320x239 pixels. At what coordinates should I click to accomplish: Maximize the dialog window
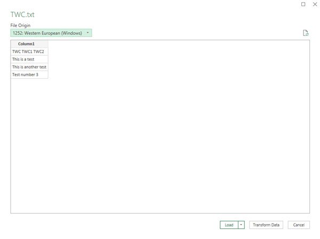click(303, 4)
